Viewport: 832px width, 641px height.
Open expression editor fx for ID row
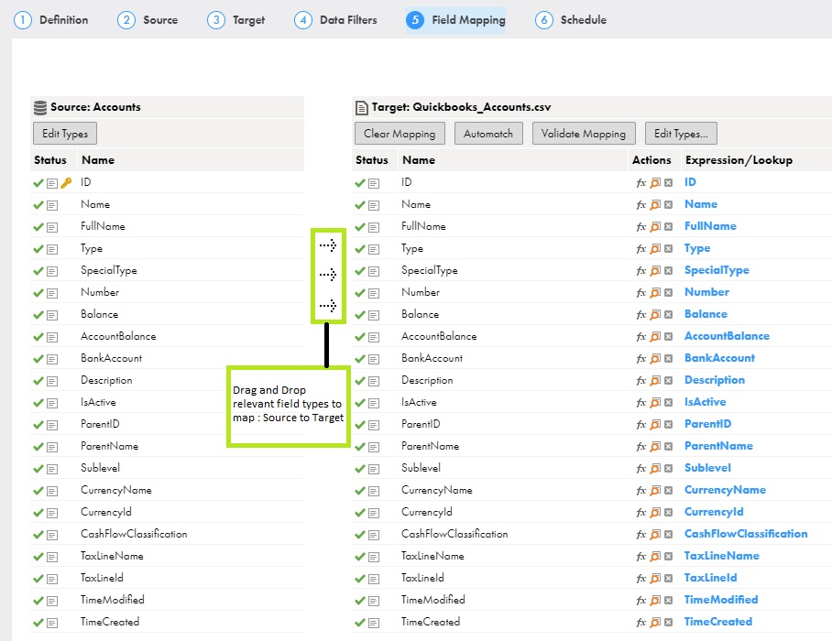(641, 183)
